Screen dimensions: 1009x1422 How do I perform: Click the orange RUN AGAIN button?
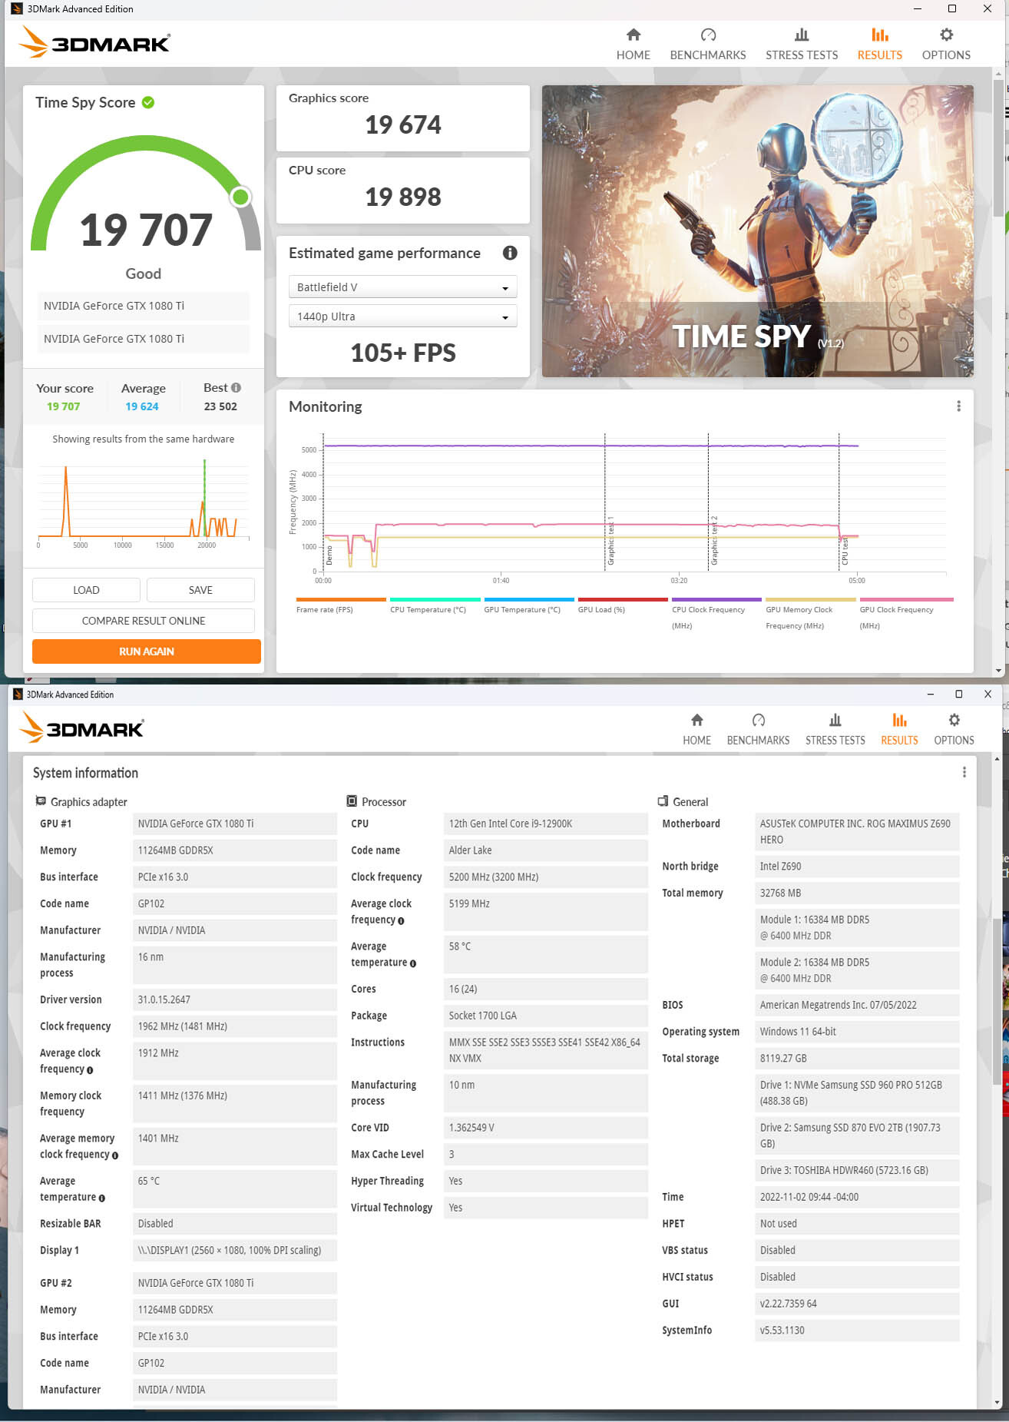(x=147, y=651)
